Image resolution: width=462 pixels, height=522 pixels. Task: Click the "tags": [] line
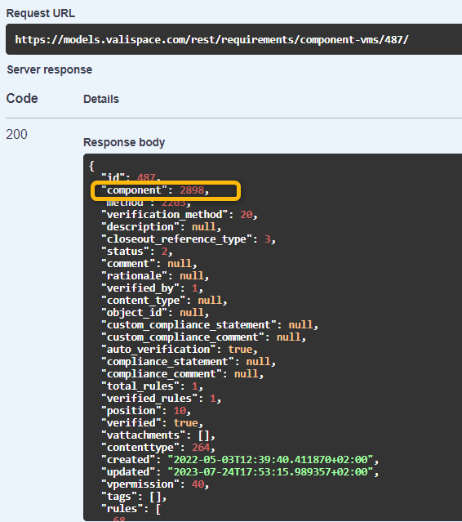pyautogui.click(x=134, y=497)
